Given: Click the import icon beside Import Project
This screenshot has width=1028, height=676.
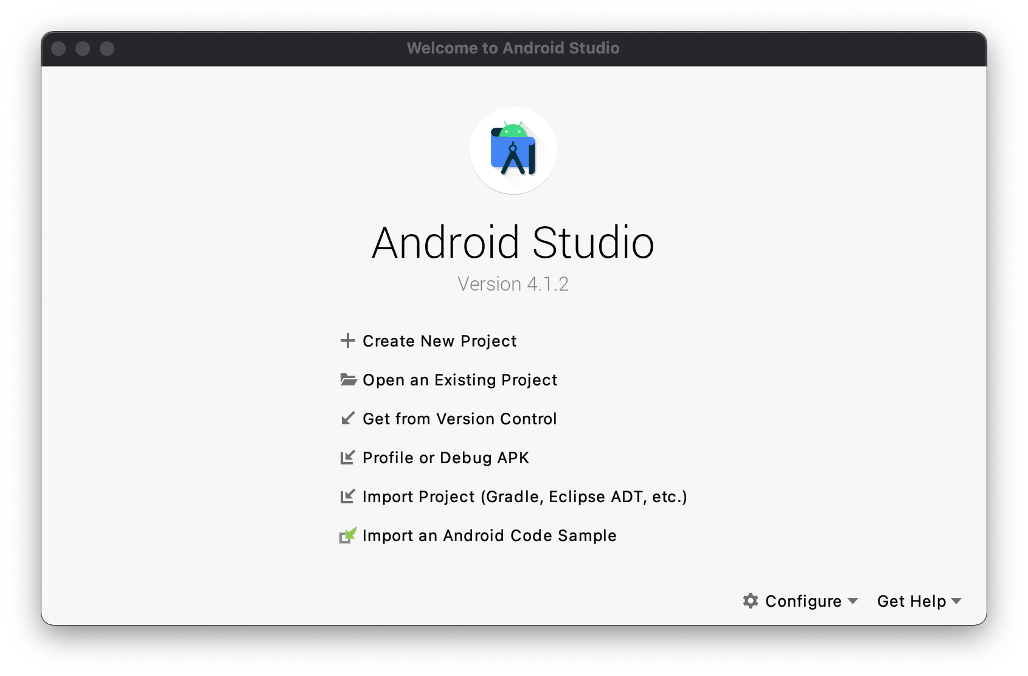Looking at the screenshot, I should click(x=348, y=497).
